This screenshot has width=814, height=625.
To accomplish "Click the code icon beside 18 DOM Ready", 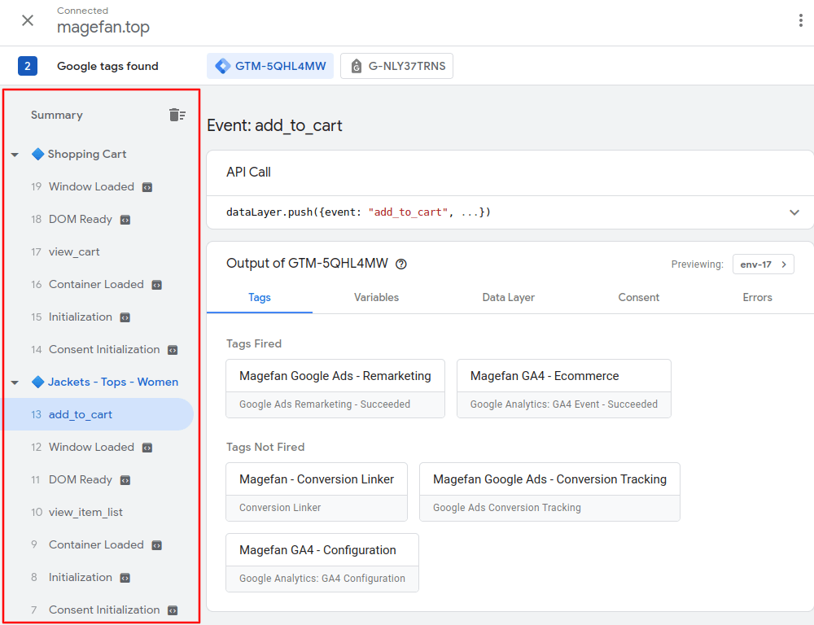I will click(125, 220).
